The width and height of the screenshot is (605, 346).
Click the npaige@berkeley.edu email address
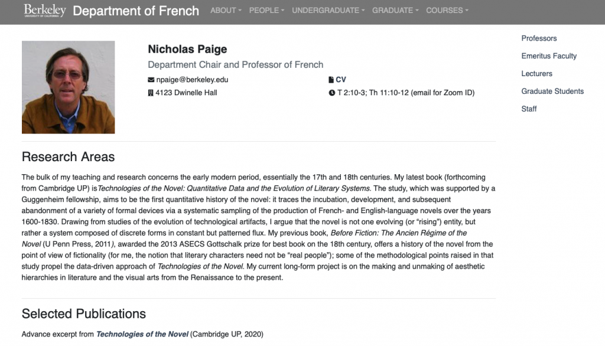pos(192,80)
